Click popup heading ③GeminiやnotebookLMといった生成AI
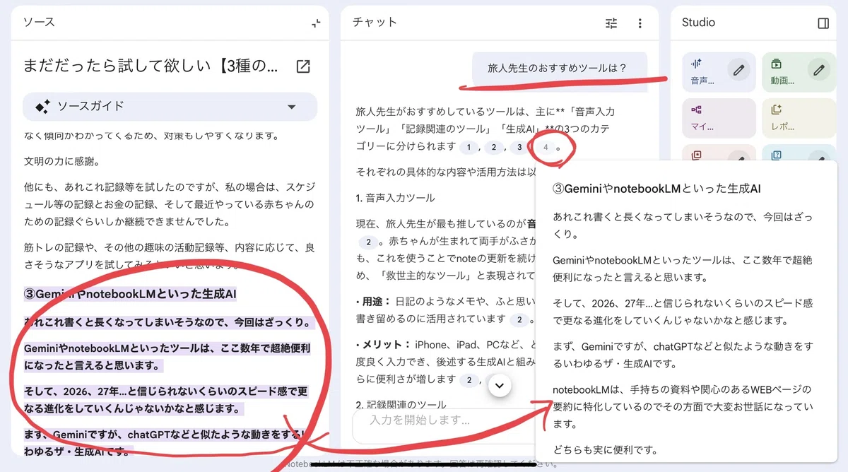This screenshot has width=848, height=472. pyautogui.click(x=656, y=189)
